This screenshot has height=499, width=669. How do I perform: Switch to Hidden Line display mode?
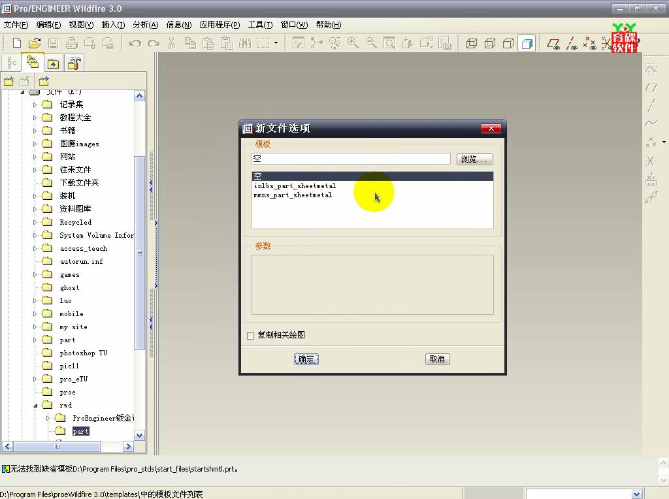[490, 43]
